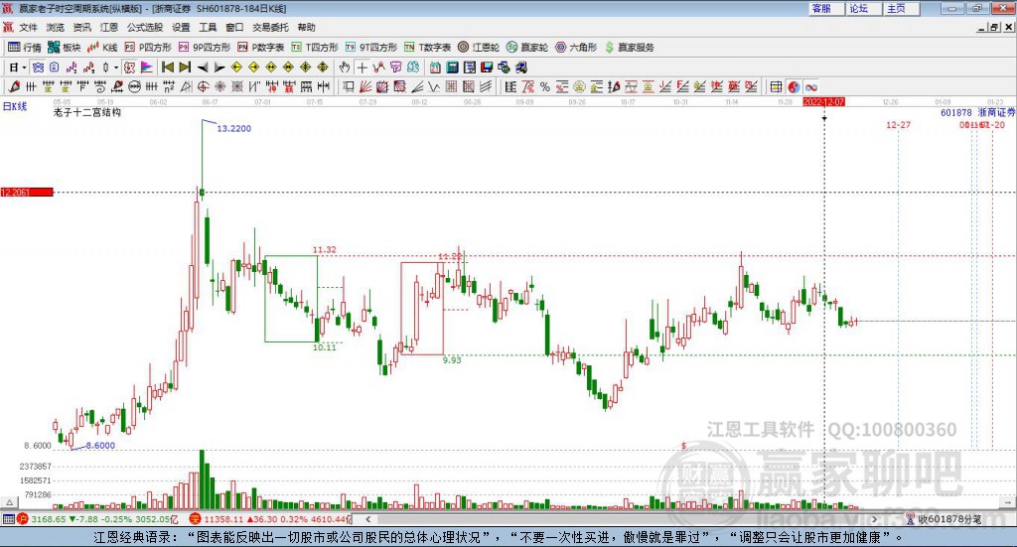Open the calendar icon in toolbar
Screen dimensions: 1017x547
coord(435,68)
